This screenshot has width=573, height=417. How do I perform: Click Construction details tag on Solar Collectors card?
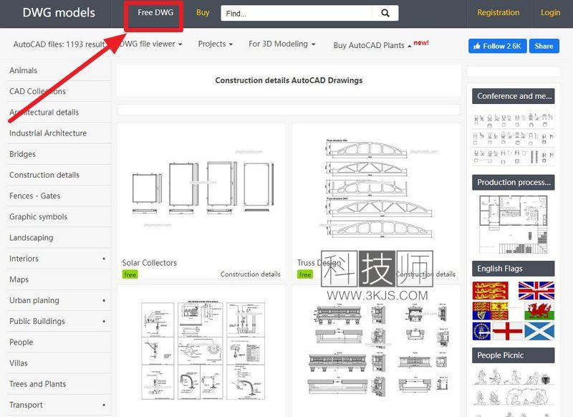click(250, 274)
